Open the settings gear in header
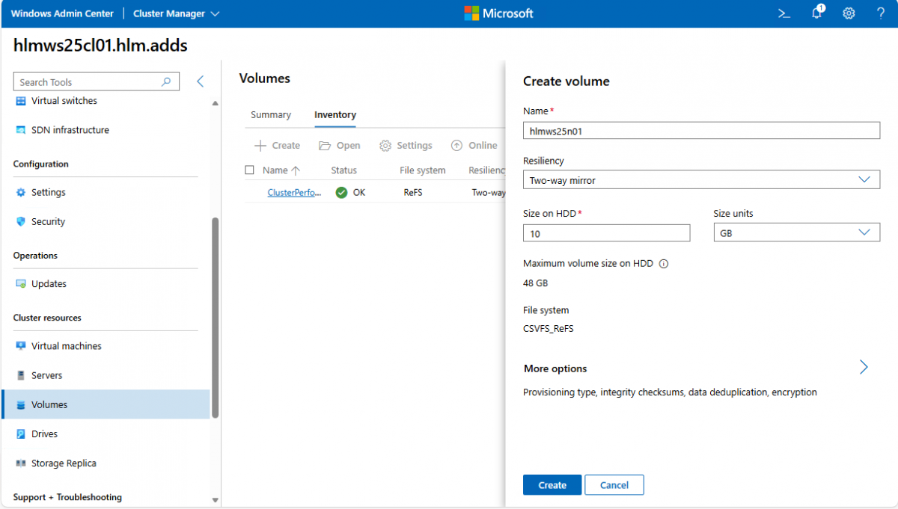This screenshot has height=509, width=898. [849, 13]
